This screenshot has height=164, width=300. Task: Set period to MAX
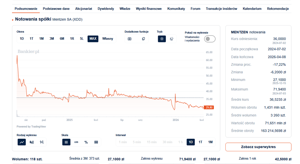coord(93,38)
